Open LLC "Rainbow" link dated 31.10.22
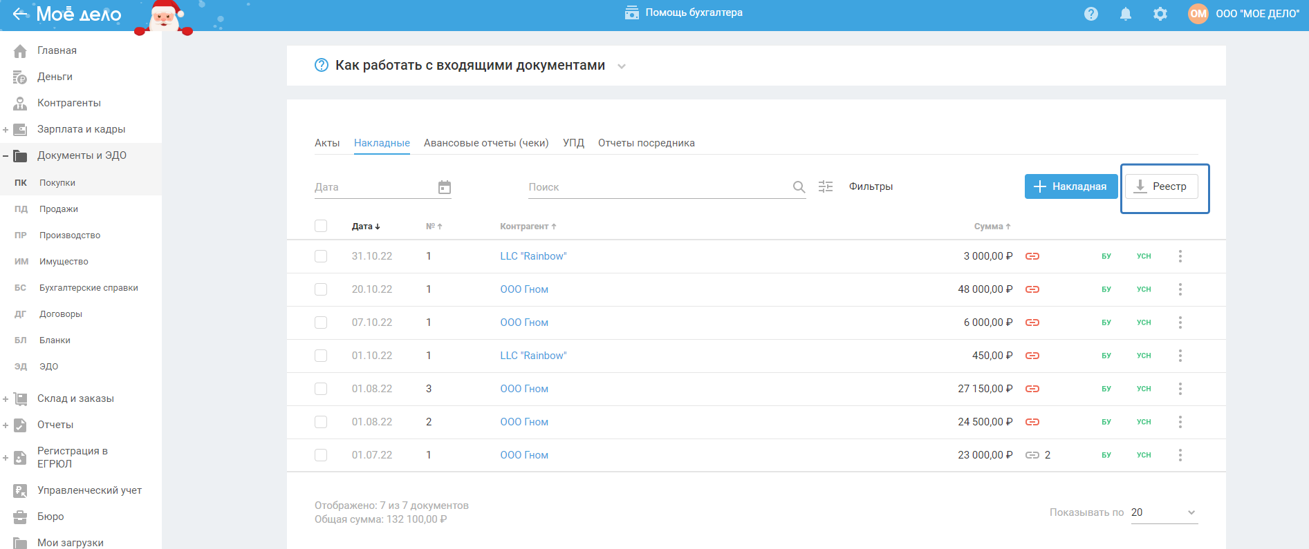This screenshot has width=1309, height=549. [x=533, y=256]
